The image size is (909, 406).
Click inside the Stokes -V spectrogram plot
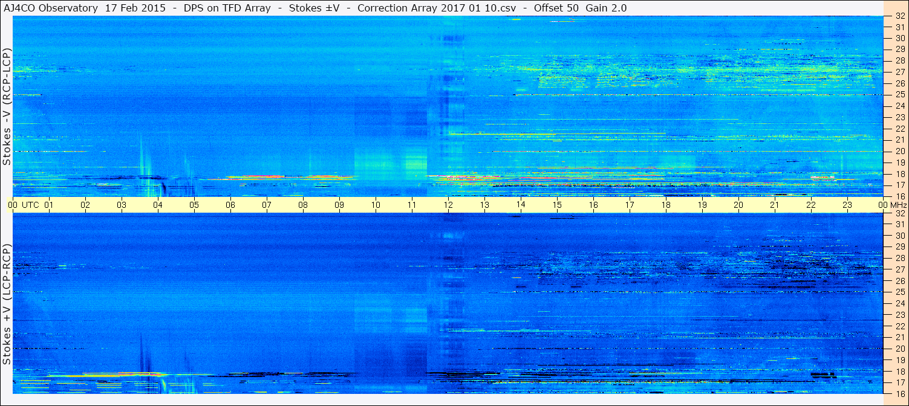click(x=448, y=106)
